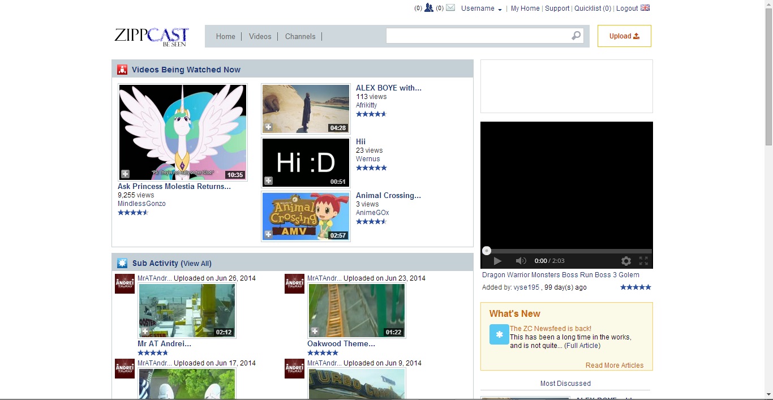773x400 pixels.
Task: Click the Oakwood Theme... title link
Action: (x=341, y=343)
